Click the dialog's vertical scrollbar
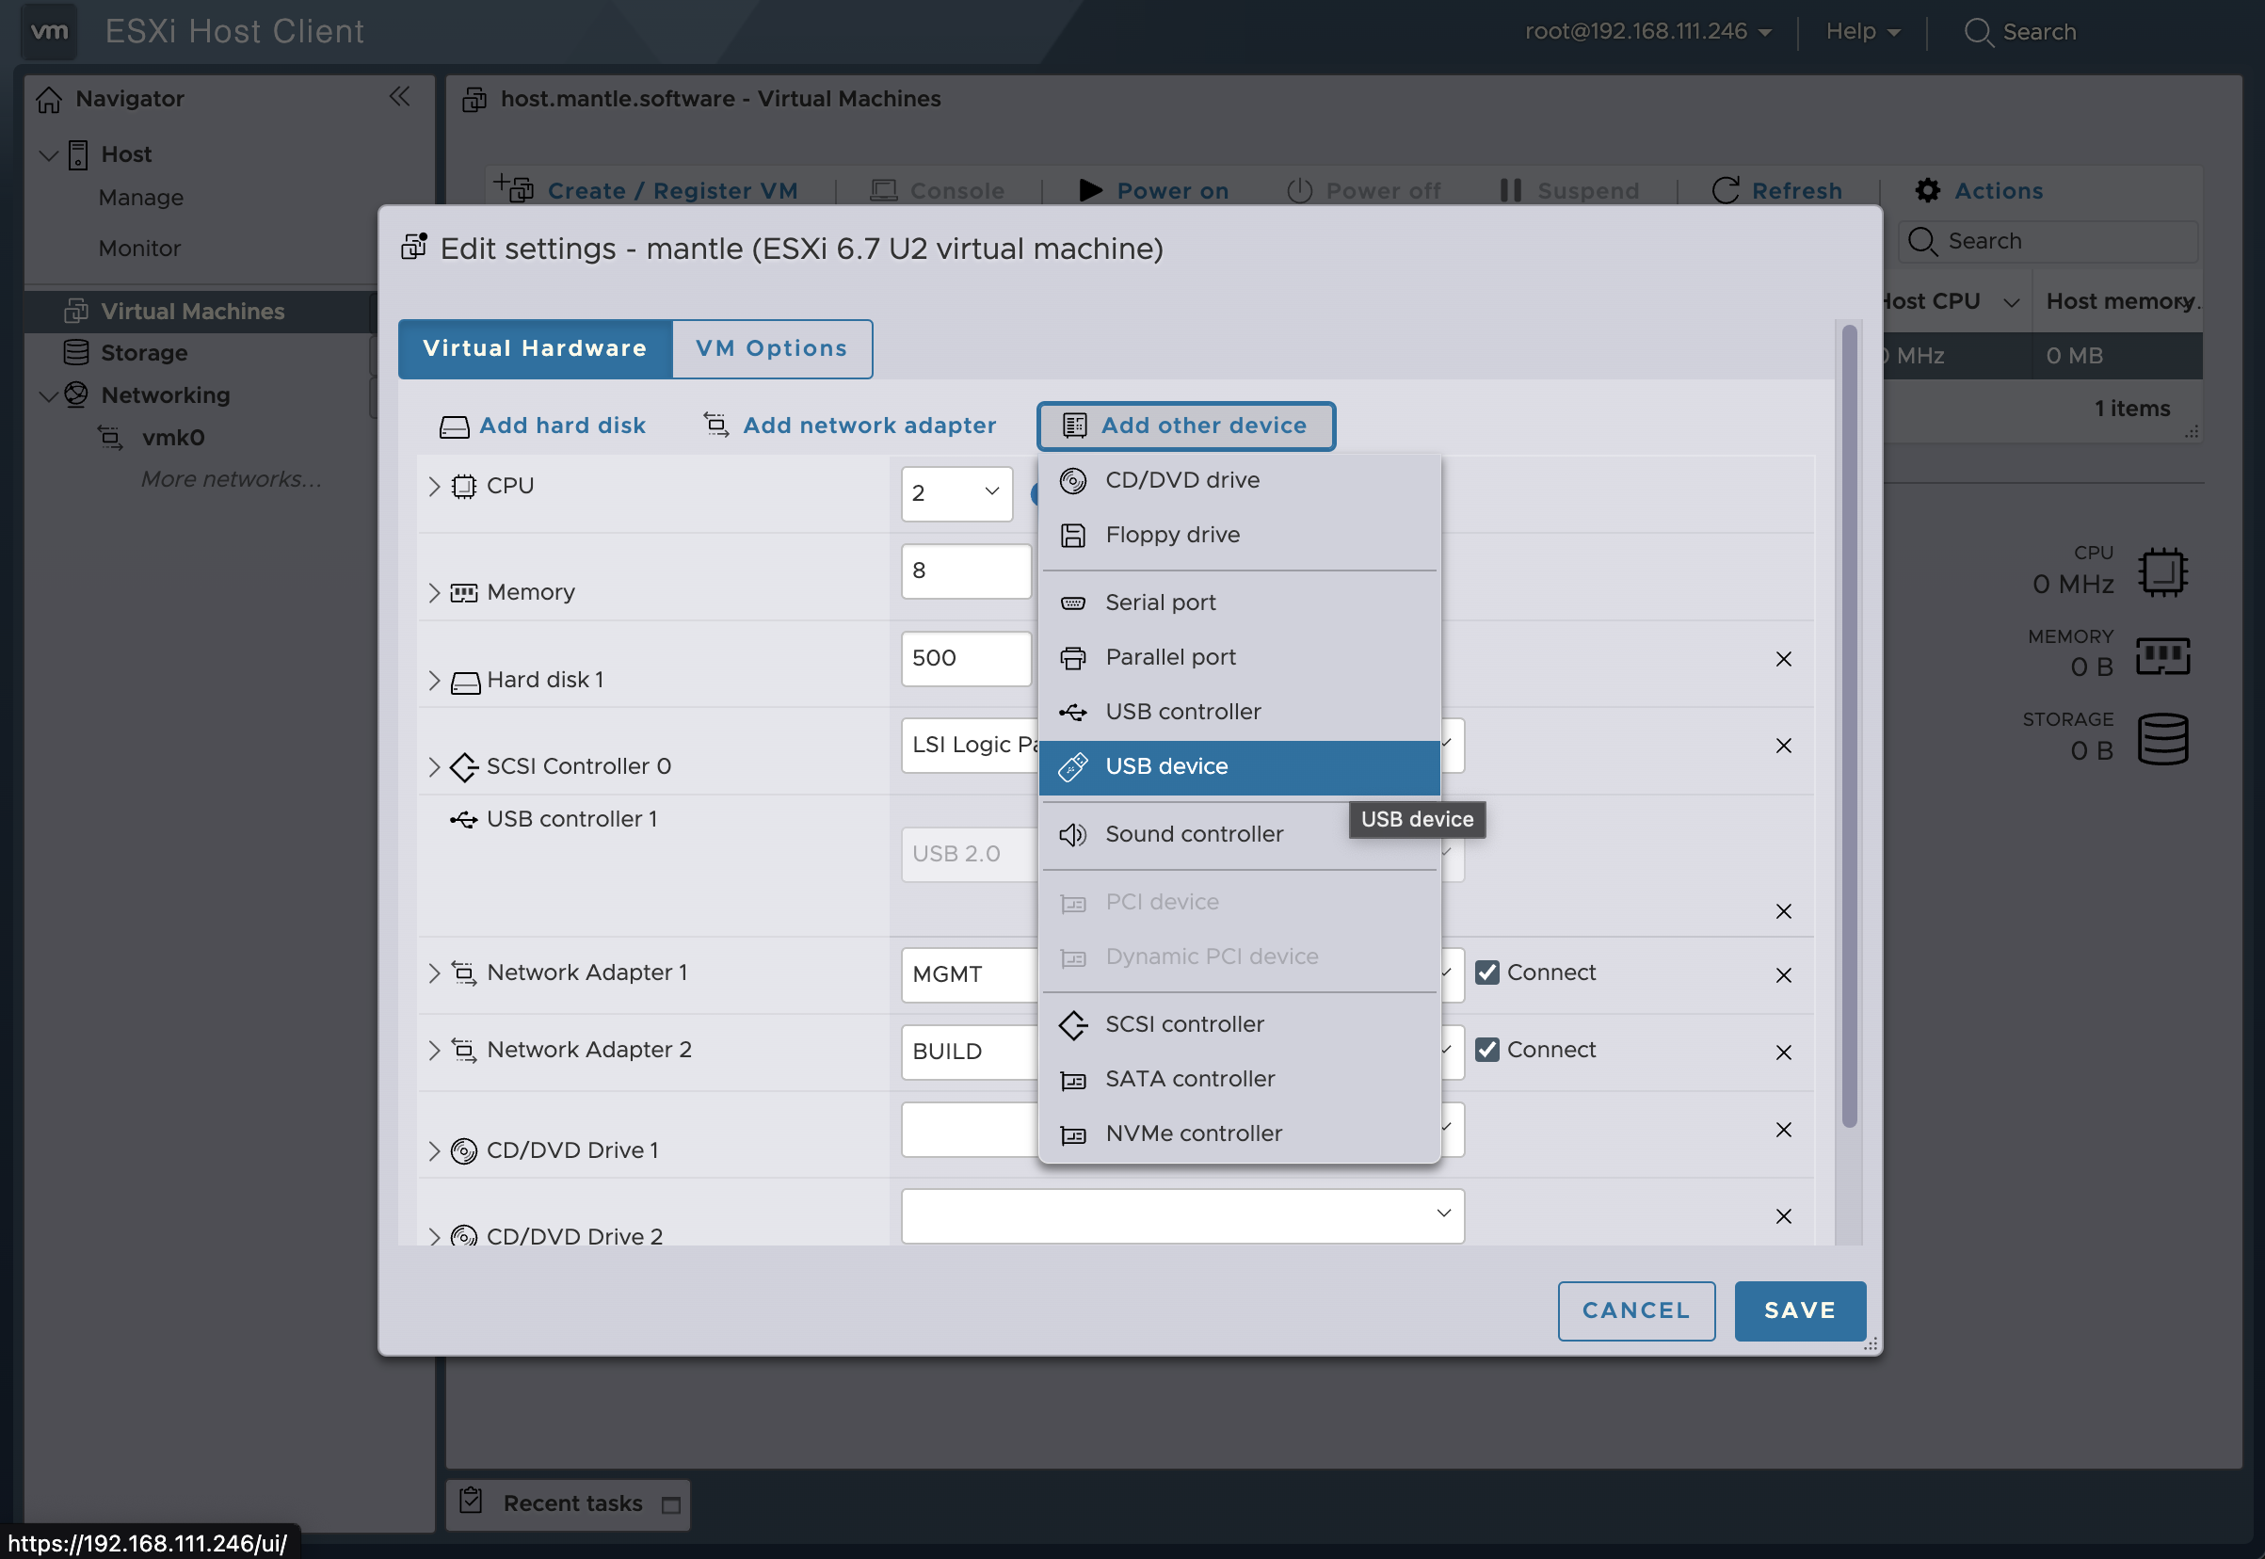The image size is (2265, 1559). click(x=1848, y=725)
